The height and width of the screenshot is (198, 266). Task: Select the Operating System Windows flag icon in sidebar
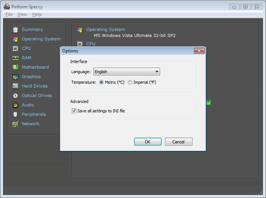tap(15, 39)
